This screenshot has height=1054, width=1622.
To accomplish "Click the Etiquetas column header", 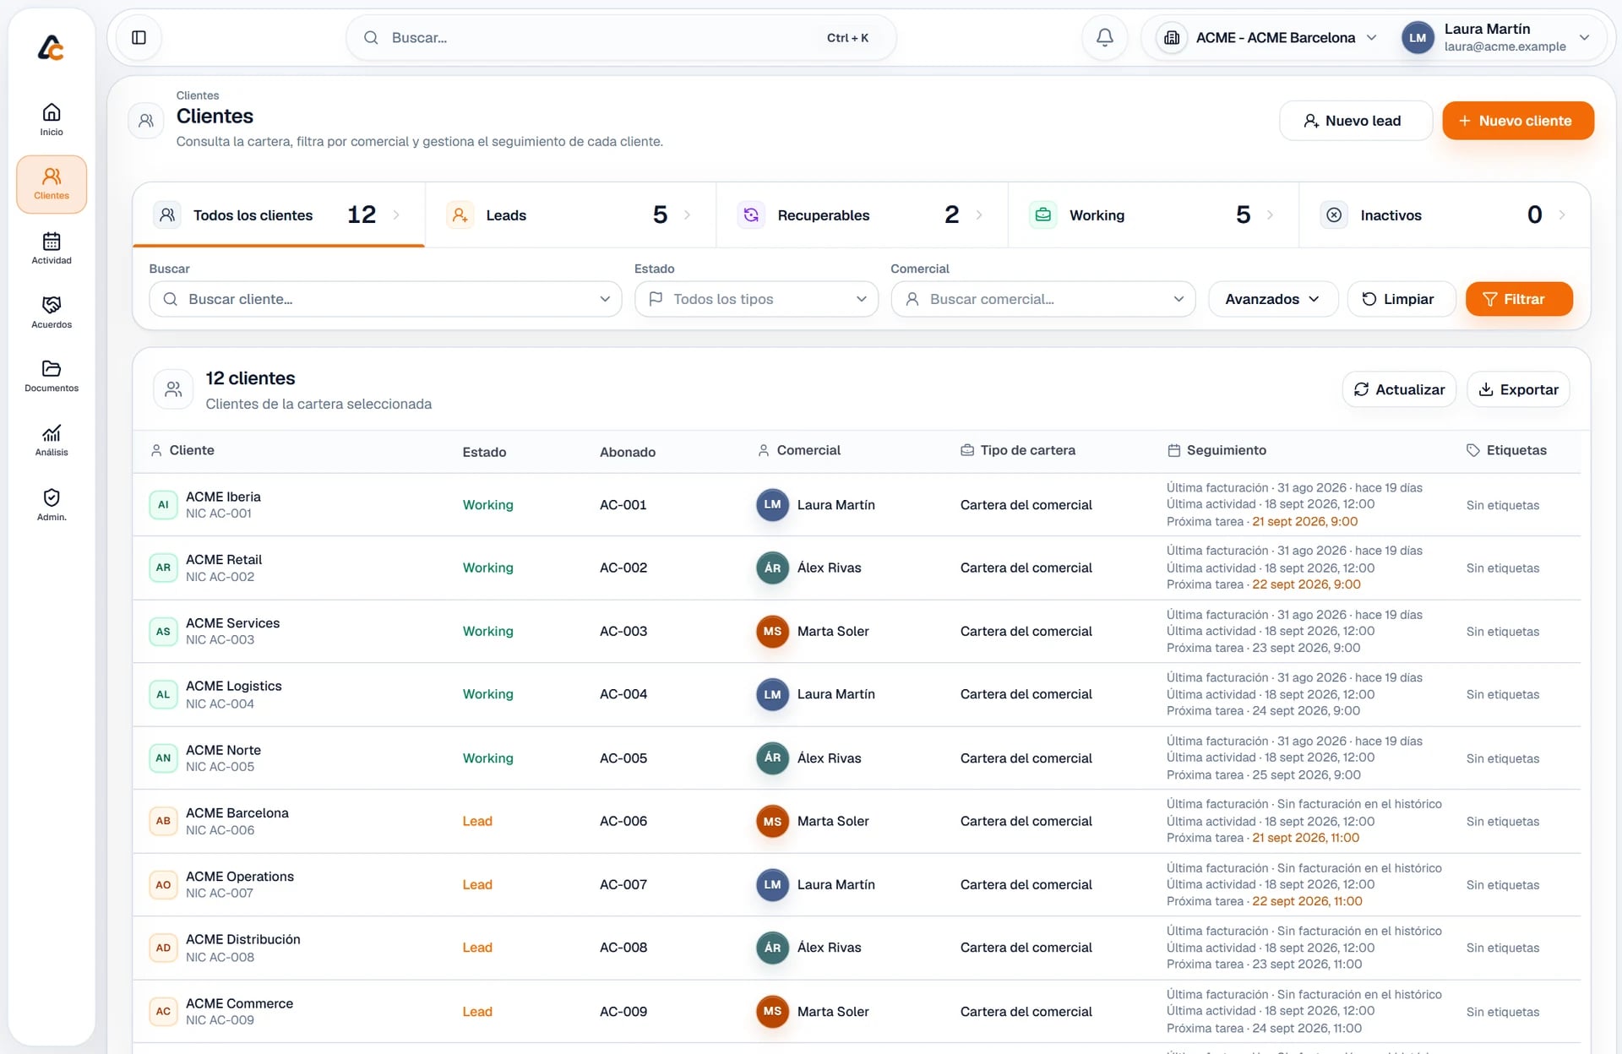I will pos(1507,451).
